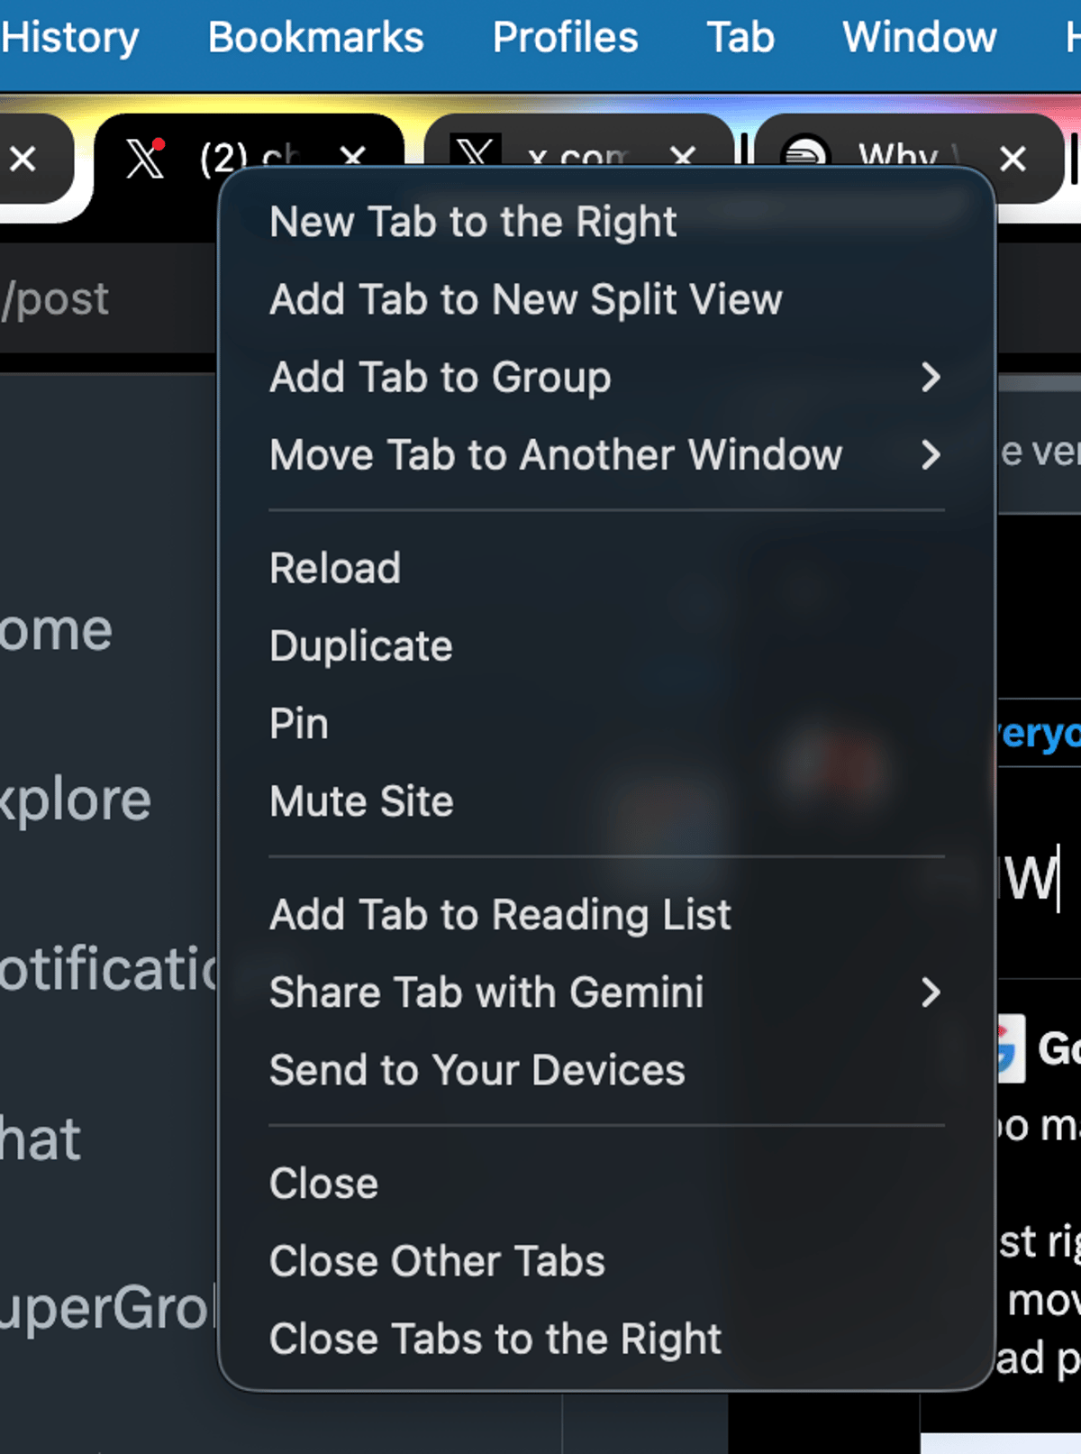Open the Profiles menu
The width and height of the screenshot is (1081, 1454).
[565, 38]
